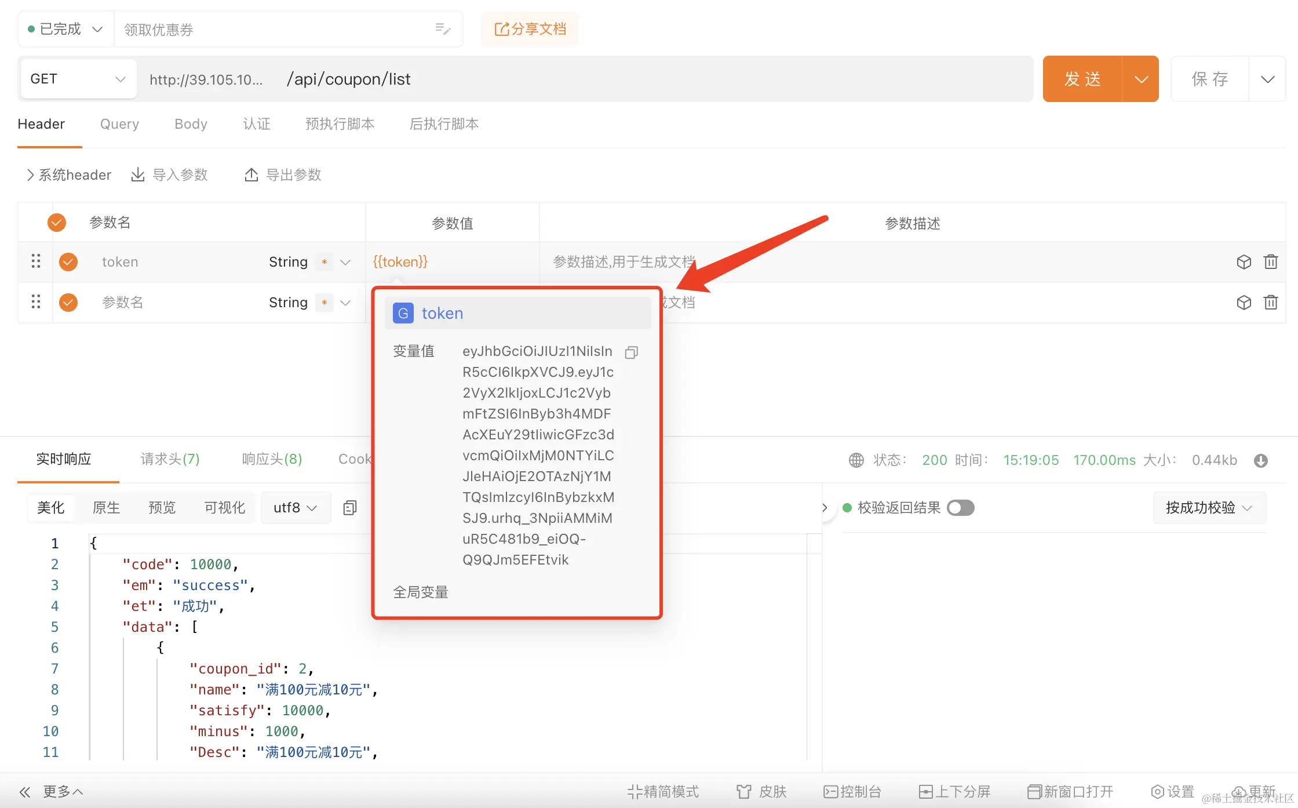Open the GET method dropdown

[78, 79]
